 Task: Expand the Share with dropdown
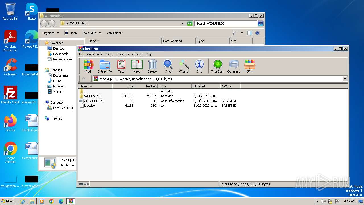point(91,33)
